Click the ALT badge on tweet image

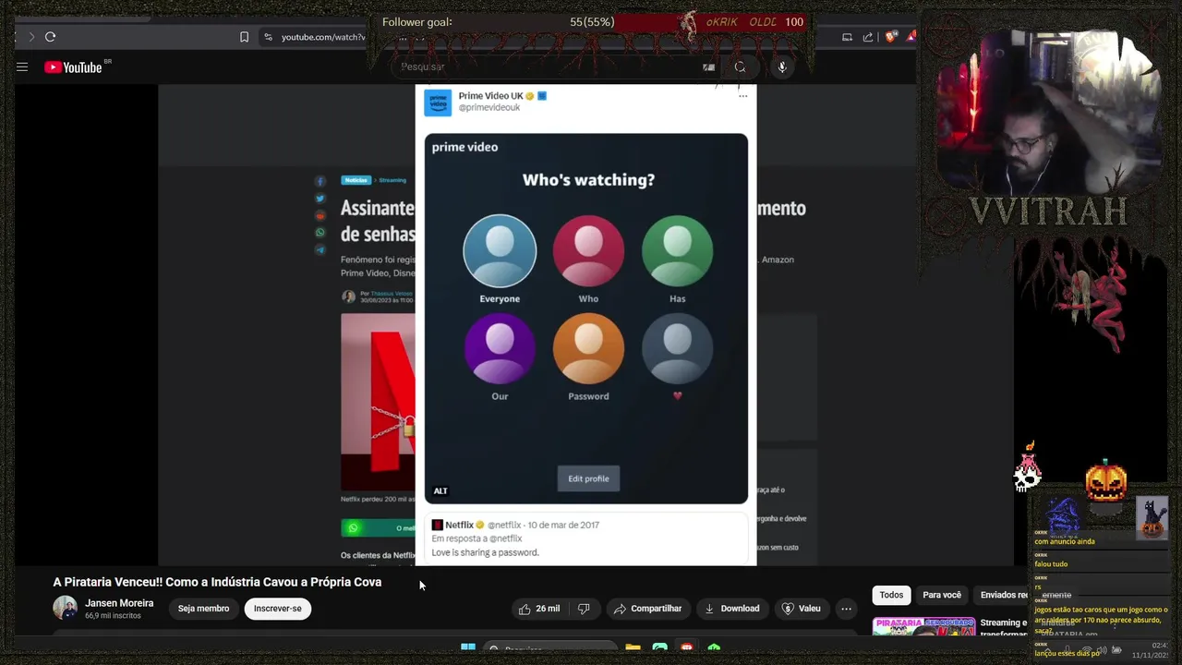(440, 491)
